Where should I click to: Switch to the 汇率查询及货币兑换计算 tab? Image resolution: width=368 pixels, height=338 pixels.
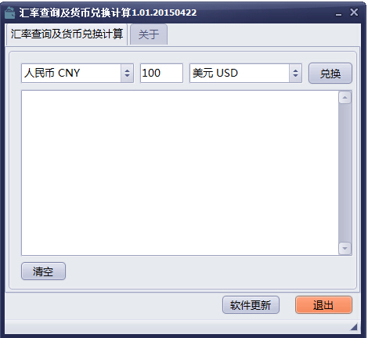click(x=67, y=34)
